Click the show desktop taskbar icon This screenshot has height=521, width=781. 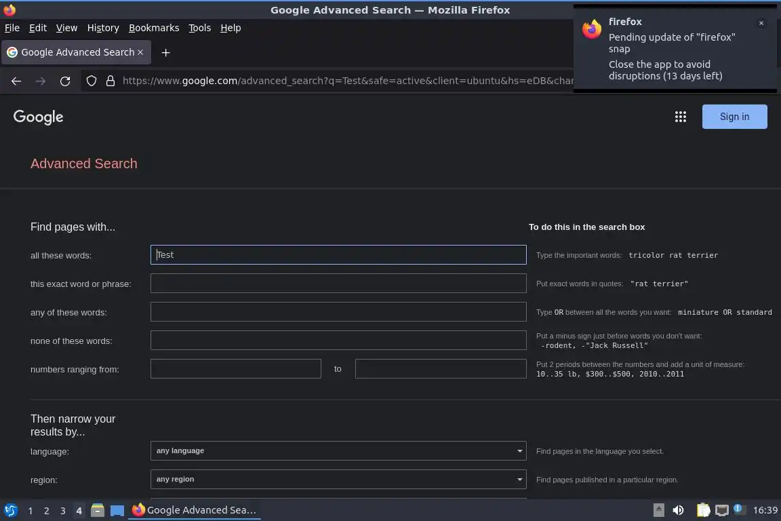117,511
